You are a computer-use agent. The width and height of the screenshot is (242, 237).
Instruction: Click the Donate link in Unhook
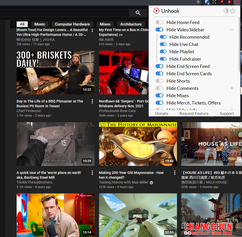(162, 113)
